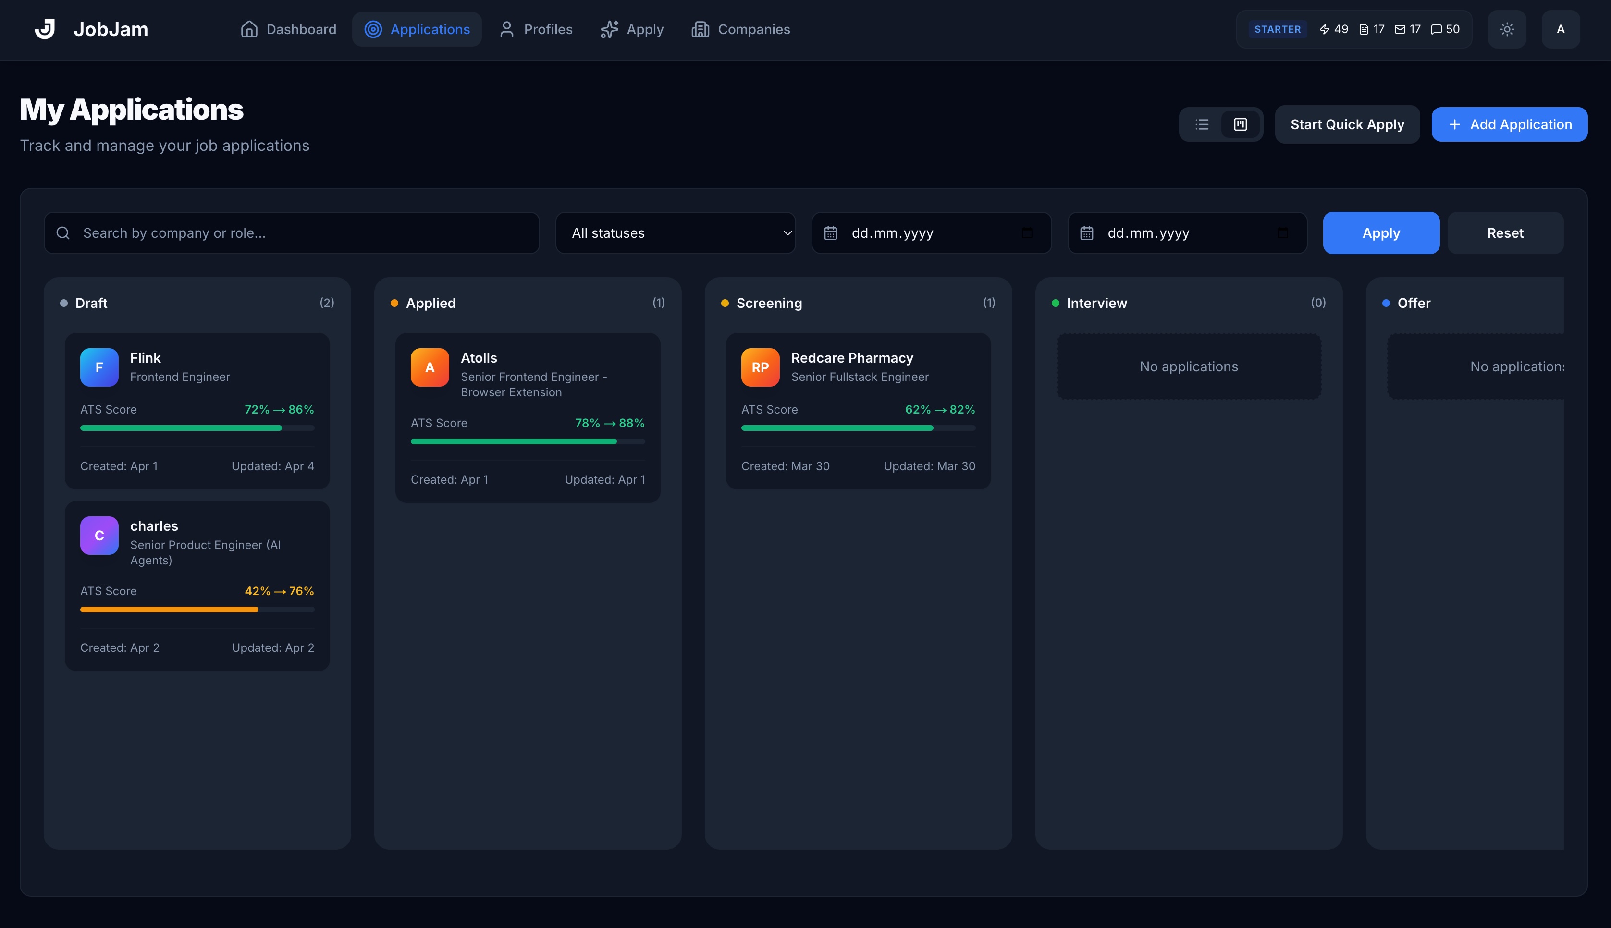Open the user avatar menu
This screenshot has width=1611, height=928.
coord(1560,29)
